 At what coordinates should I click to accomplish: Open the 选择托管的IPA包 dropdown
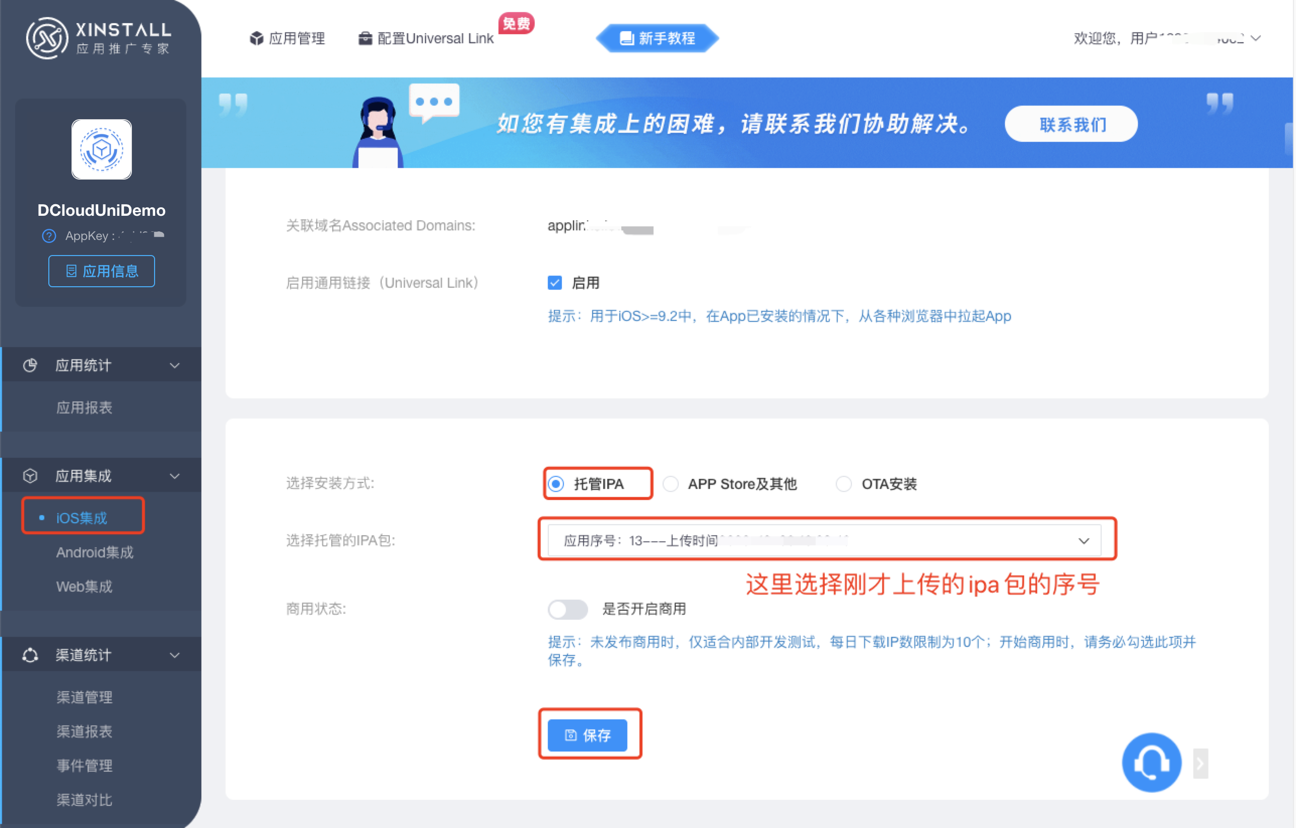point(823,540)
